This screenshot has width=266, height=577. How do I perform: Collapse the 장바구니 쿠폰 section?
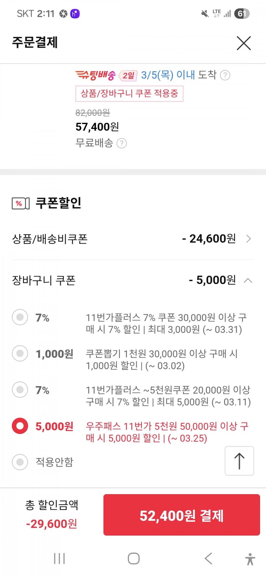[248, 280]
